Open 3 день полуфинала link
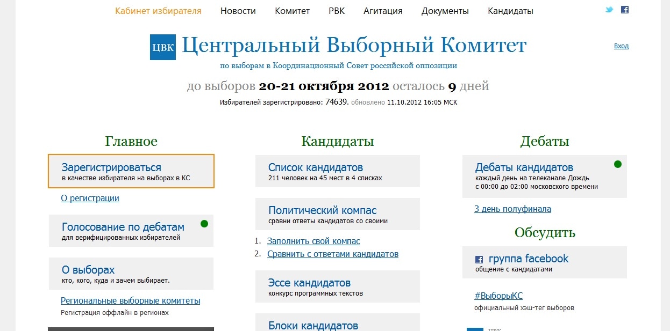This screenshot has height=331, width=670. coord(512,209)
